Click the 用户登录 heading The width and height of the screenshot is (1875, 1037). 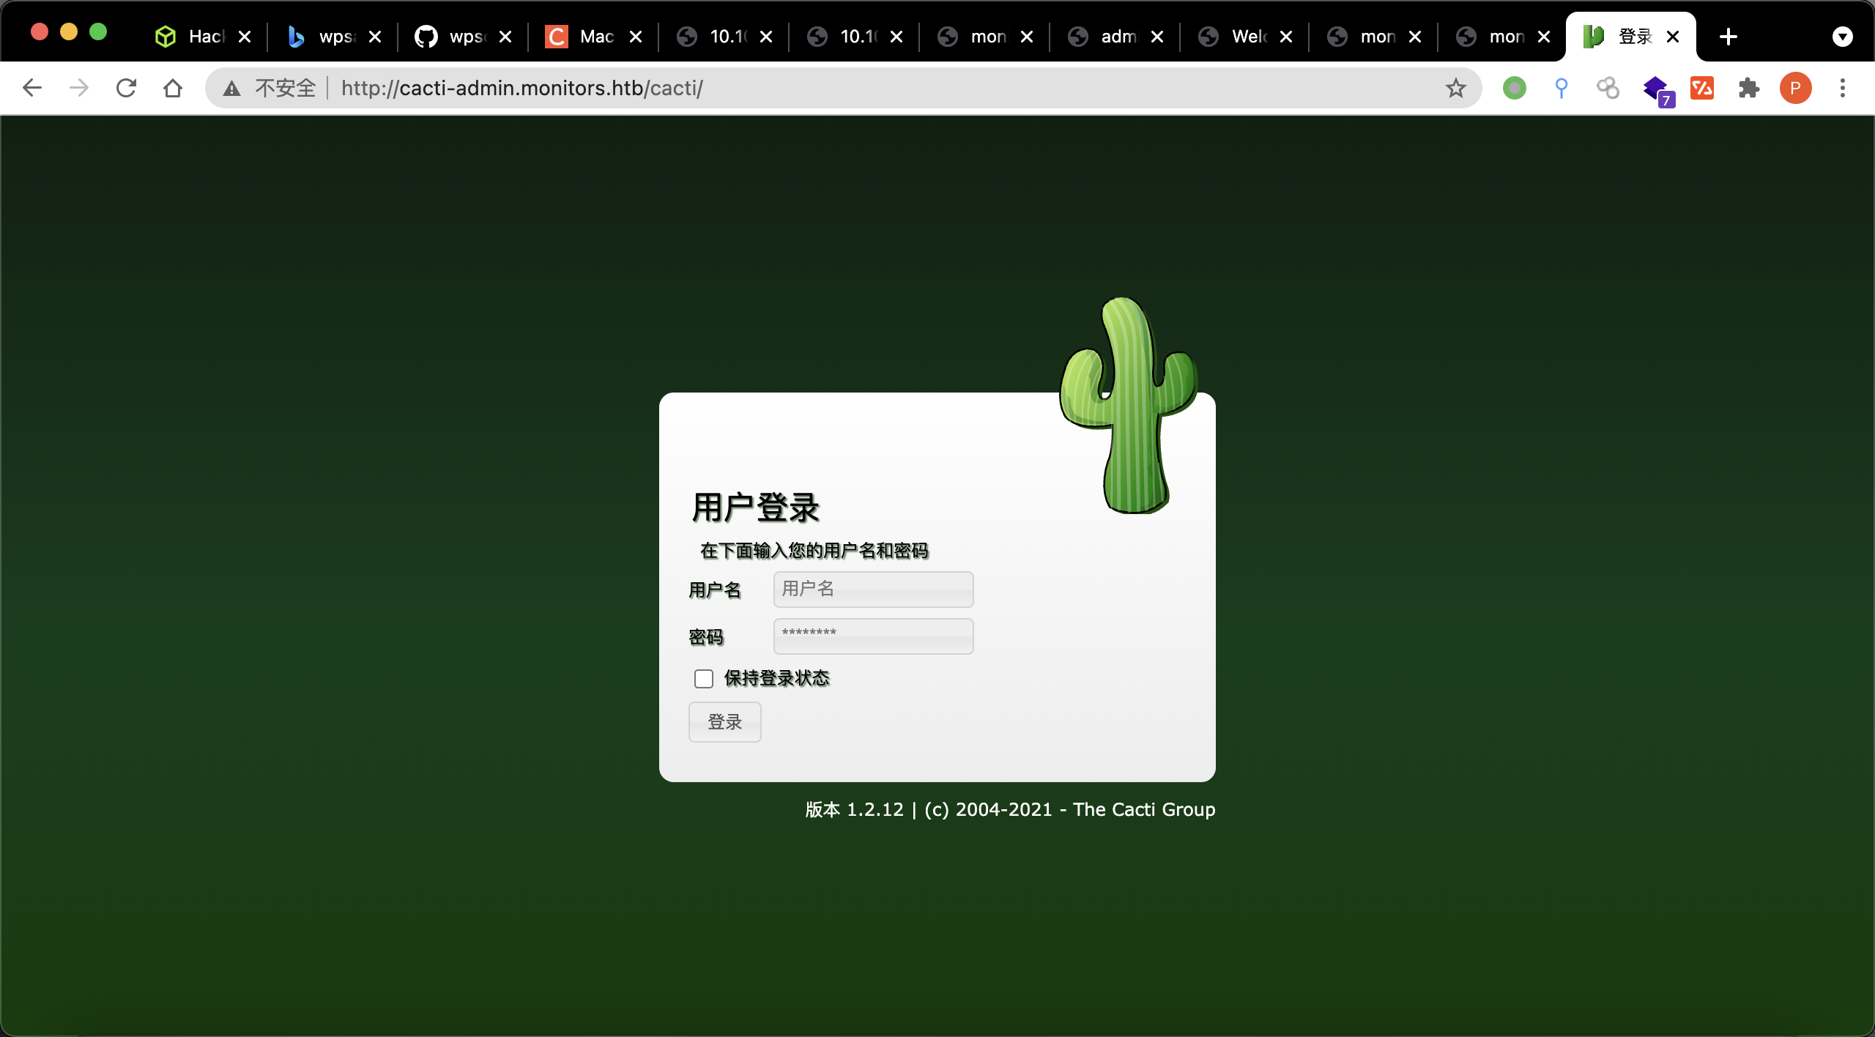pos(756,508)
